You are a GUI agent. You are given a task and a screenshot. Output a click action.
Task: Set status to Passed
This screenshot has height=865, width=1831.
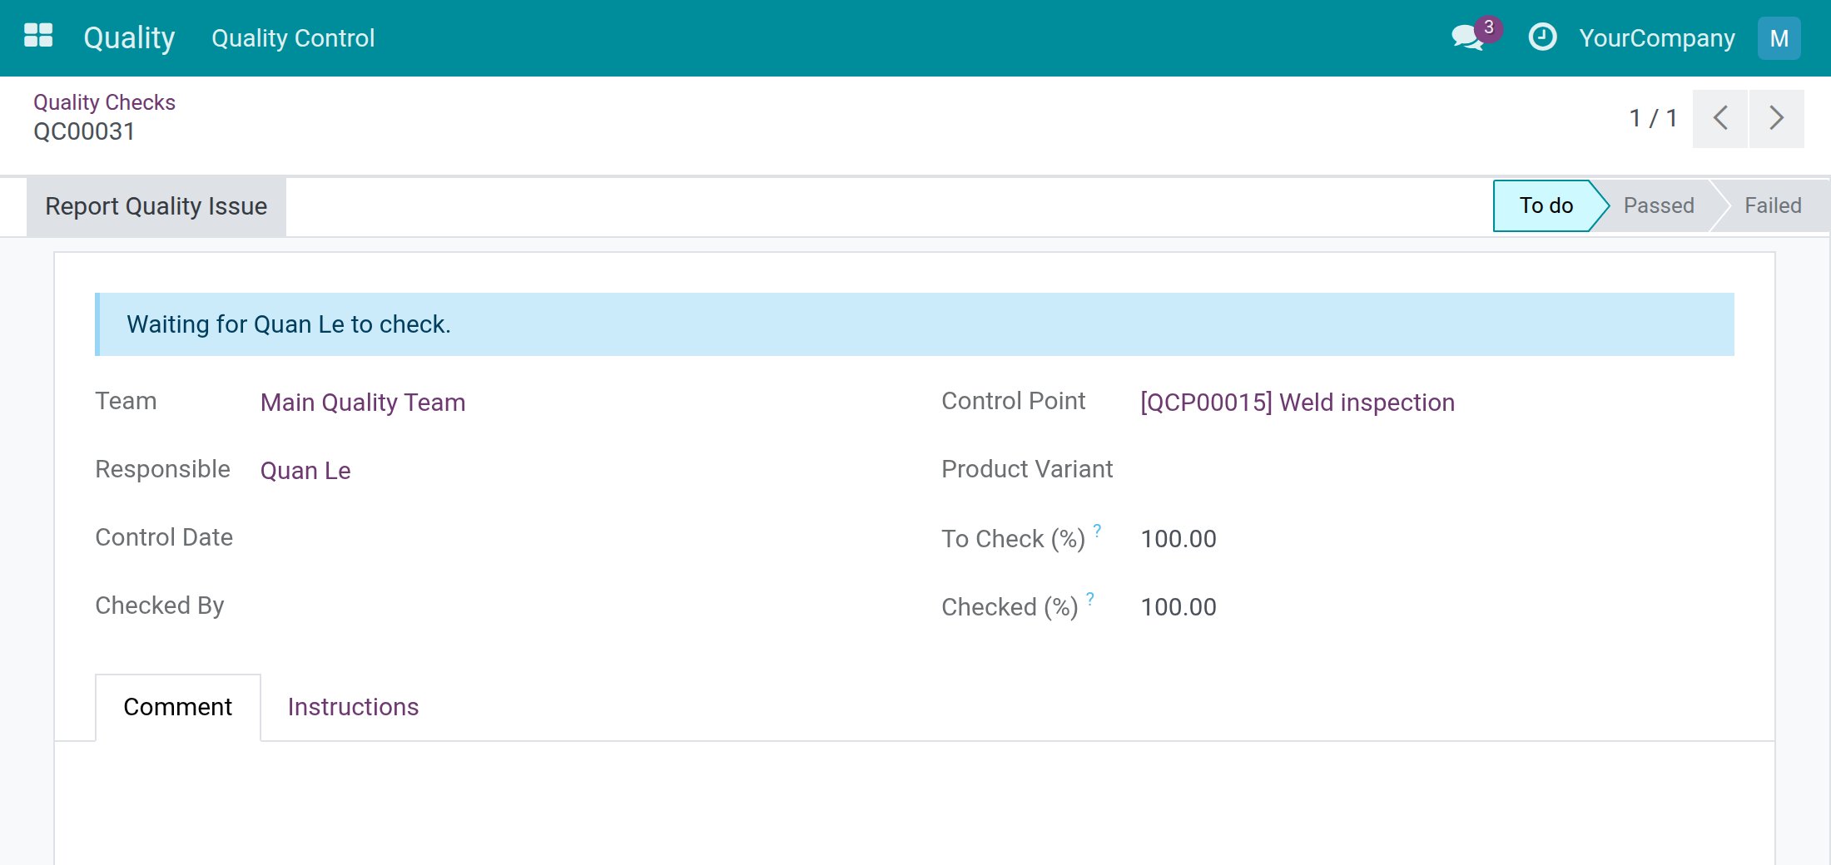[x=1658, y=205]
